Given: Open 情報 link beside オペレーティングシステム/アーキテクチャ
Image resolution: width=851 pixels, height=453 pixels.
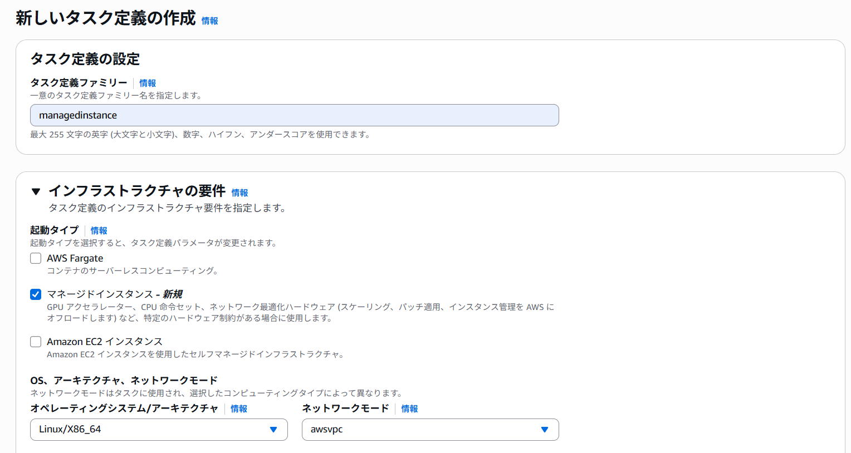Looking at the screenshot, I should click(x=239, y=408).
